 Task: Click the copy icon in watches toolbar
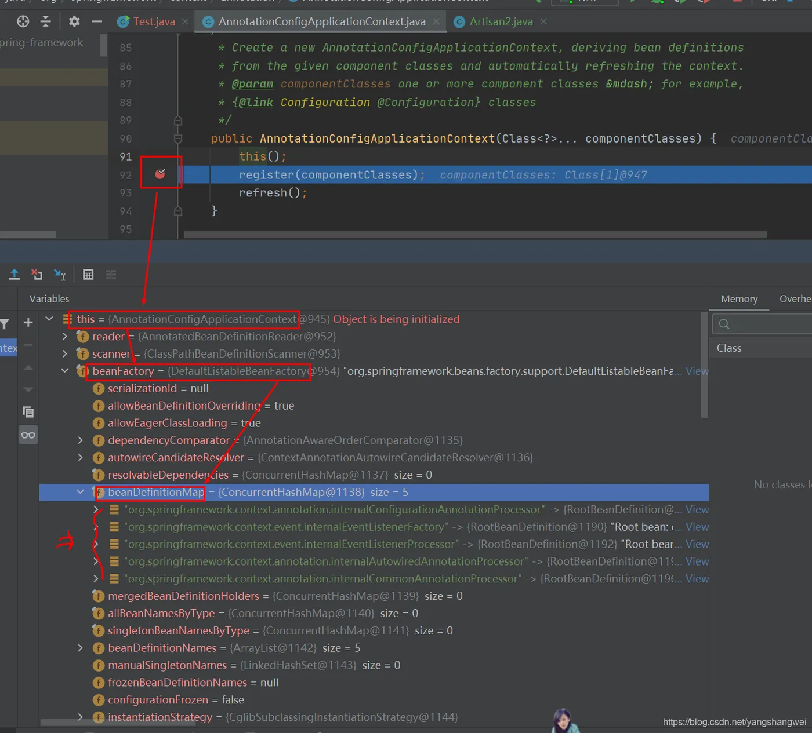point(28,412)
